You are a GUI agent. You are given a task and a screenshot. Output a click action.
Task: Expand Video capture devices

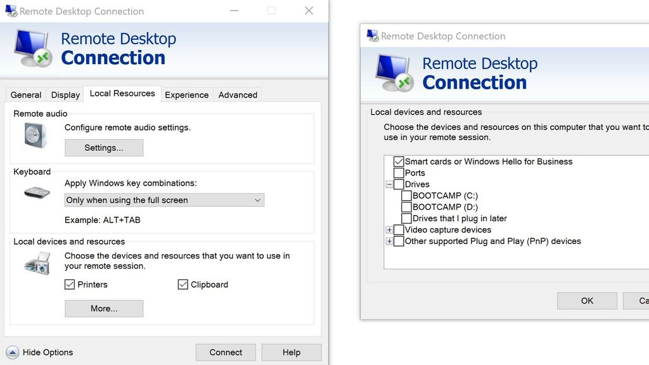[x=389, y=230]
